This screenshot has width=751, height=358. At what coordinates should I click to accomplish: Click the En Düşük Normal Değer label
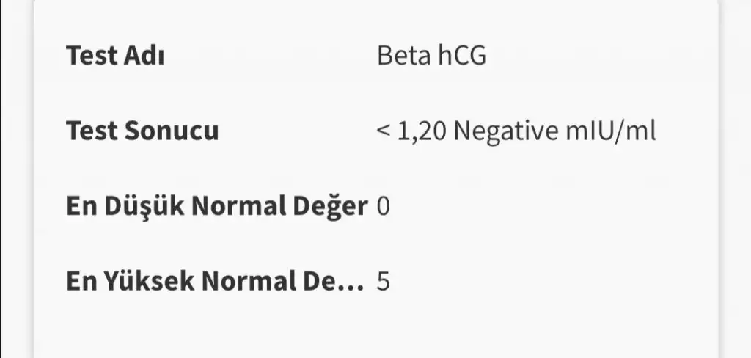point(216,207)
